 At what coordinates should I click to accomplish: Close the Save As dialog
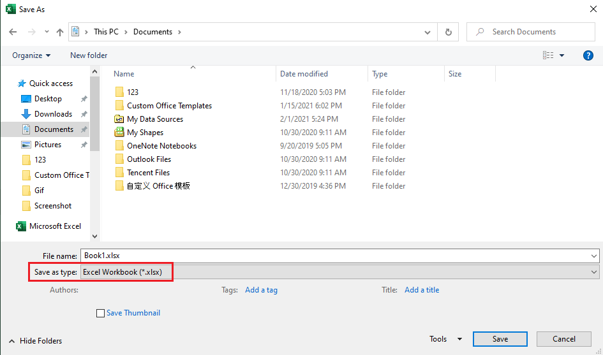(x=593, y=9)
